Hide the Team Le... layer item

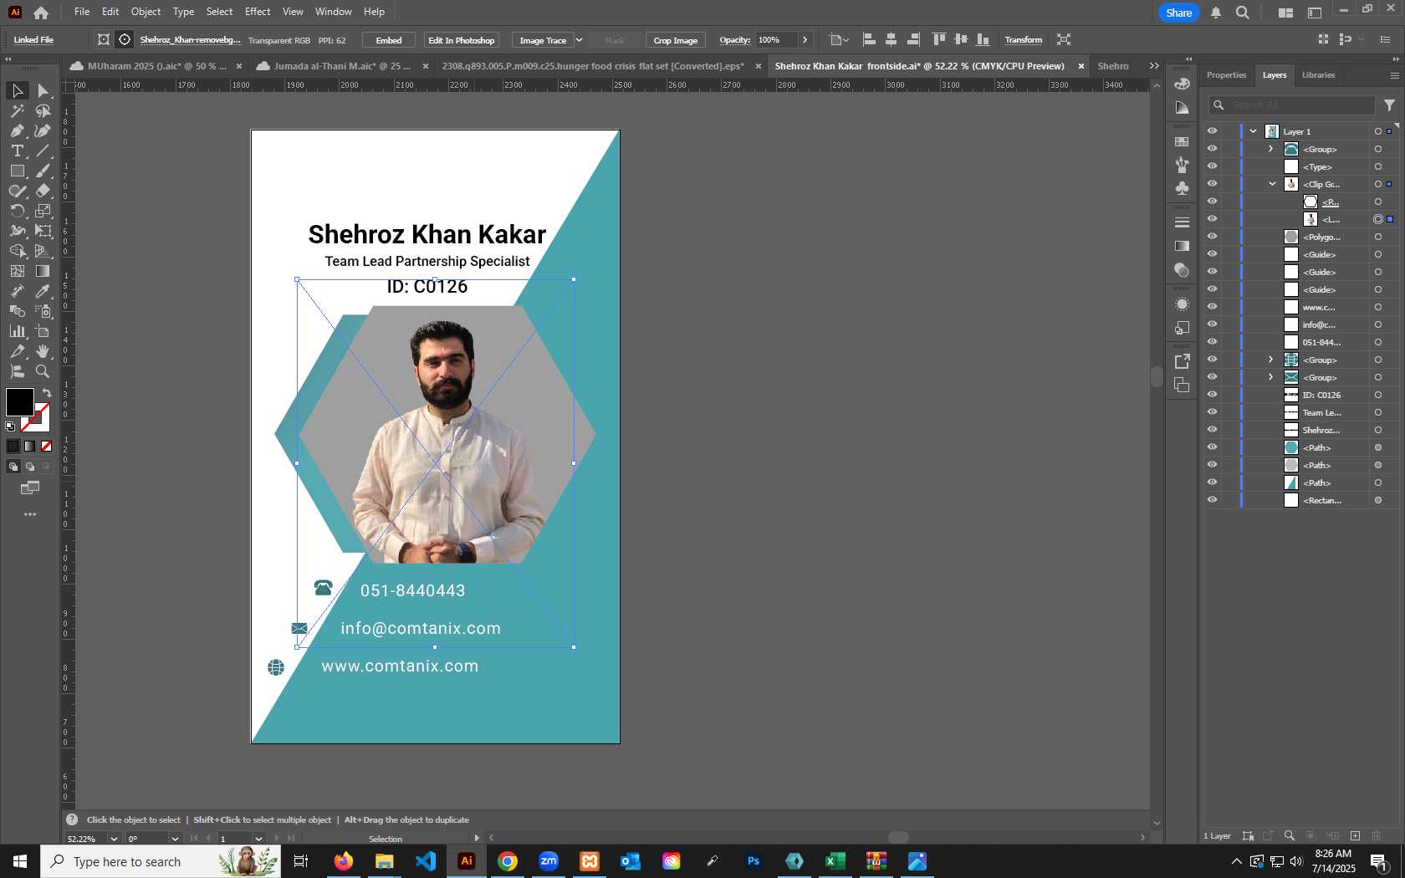[1212, 412]
